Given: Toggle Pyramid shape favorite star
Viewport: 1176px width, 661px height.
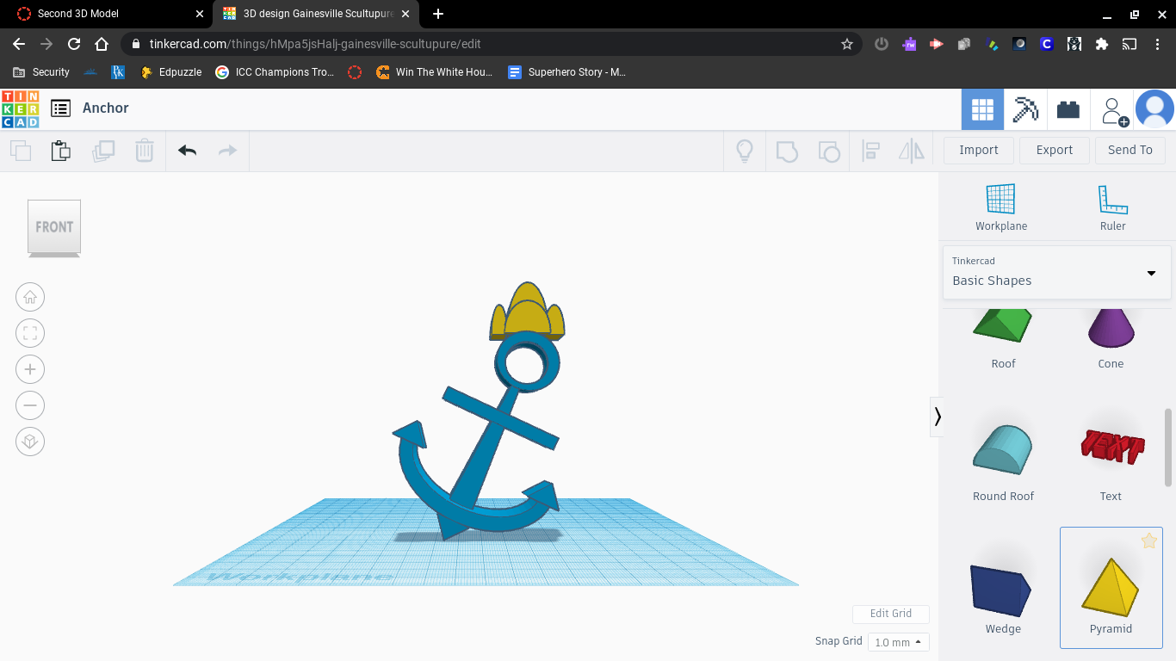Looking at the screenshot, I should click(1148, 541).
